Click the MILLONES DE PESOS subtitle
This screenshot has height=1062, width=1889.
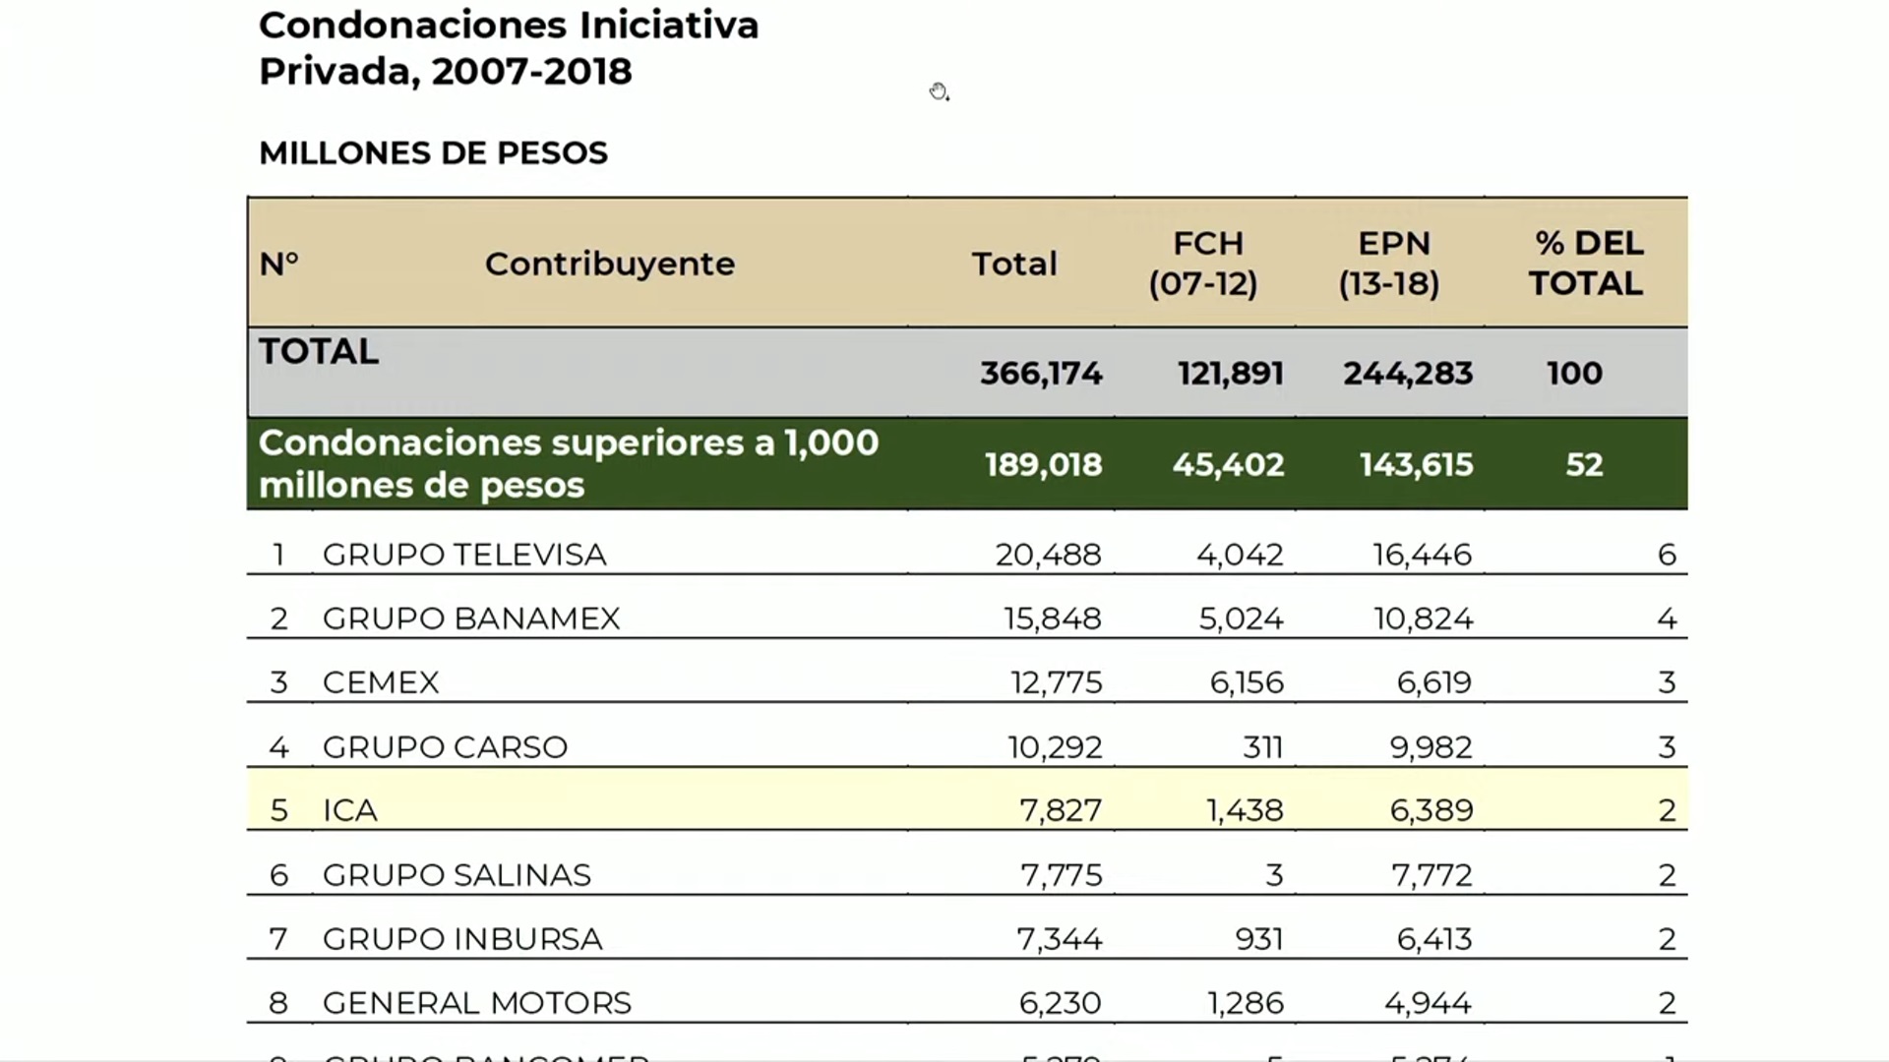pyautogui.click(x=433, y=153)
